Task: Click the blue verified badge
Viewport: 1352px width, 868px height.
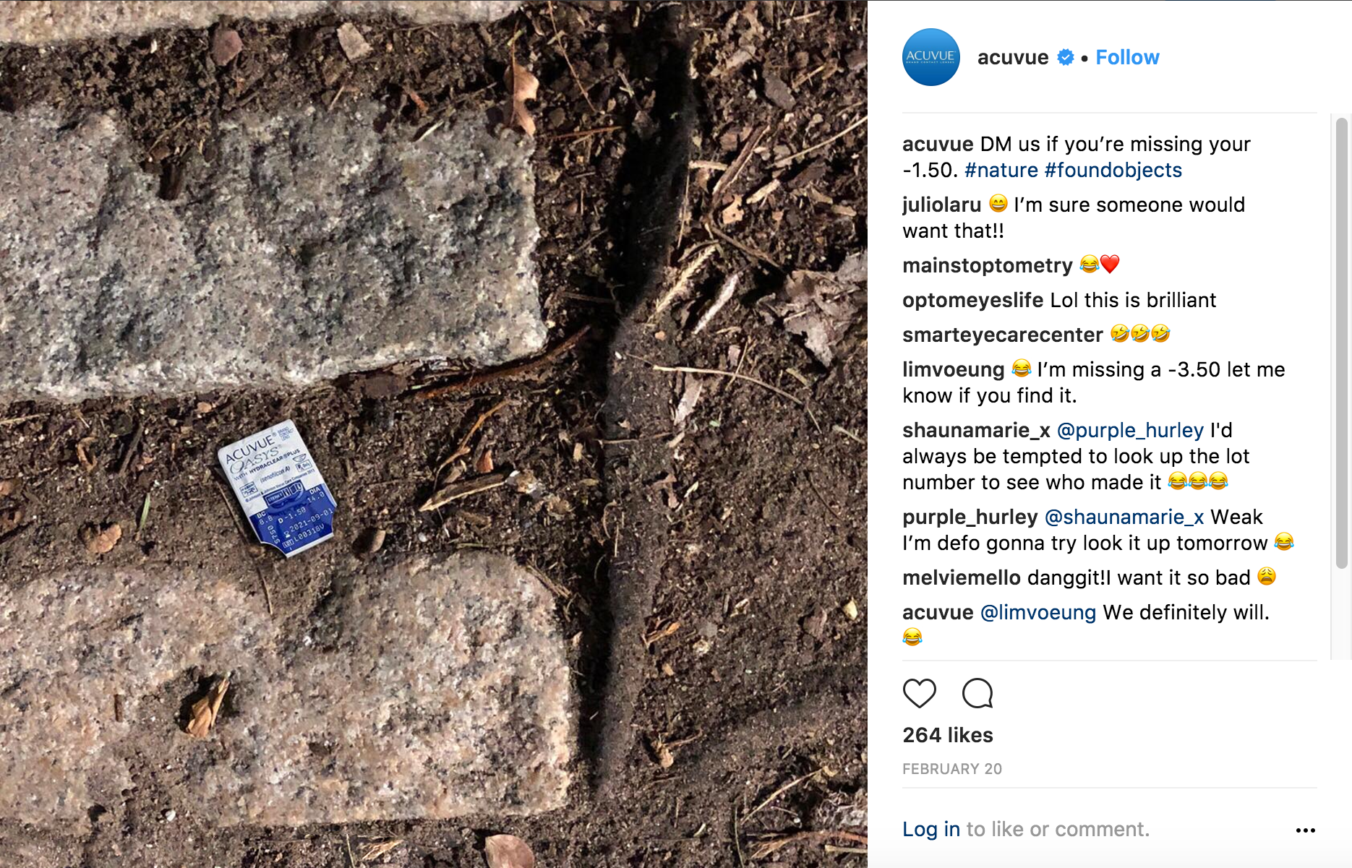Action: coord(1065,57)
